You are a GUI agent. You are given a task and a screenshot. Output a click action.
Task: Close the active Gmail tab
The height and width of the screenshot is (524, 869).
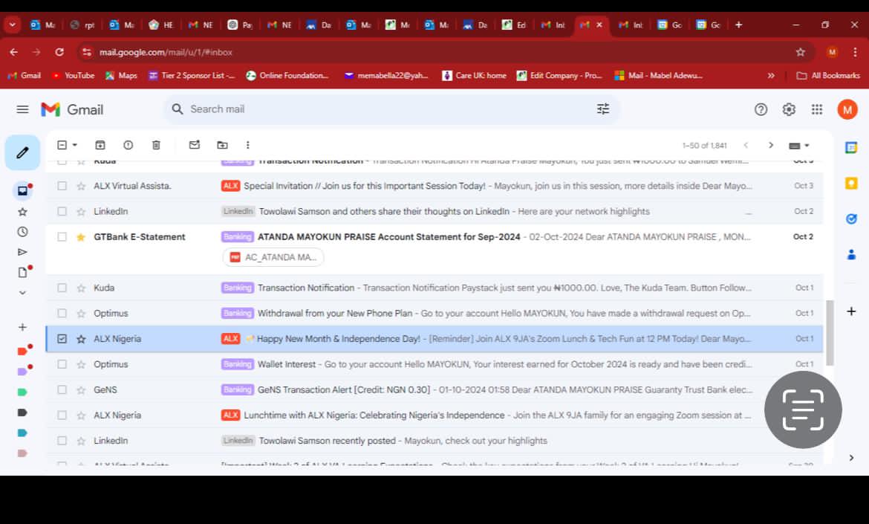point(599,25)
